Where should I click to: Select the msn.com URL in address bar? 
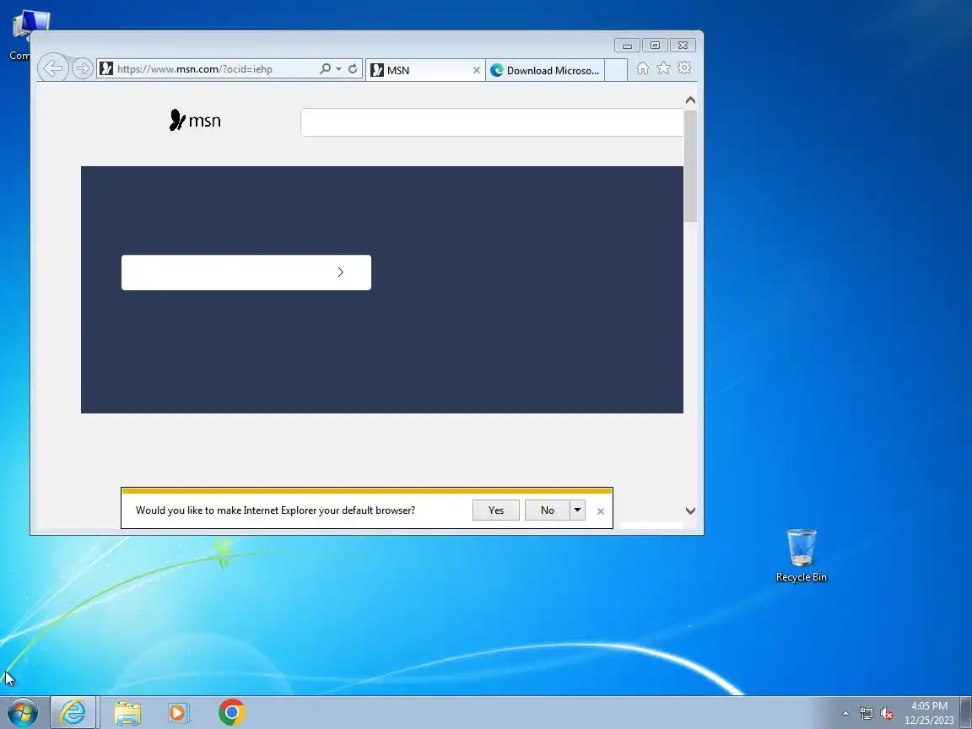tap(195, 69)
